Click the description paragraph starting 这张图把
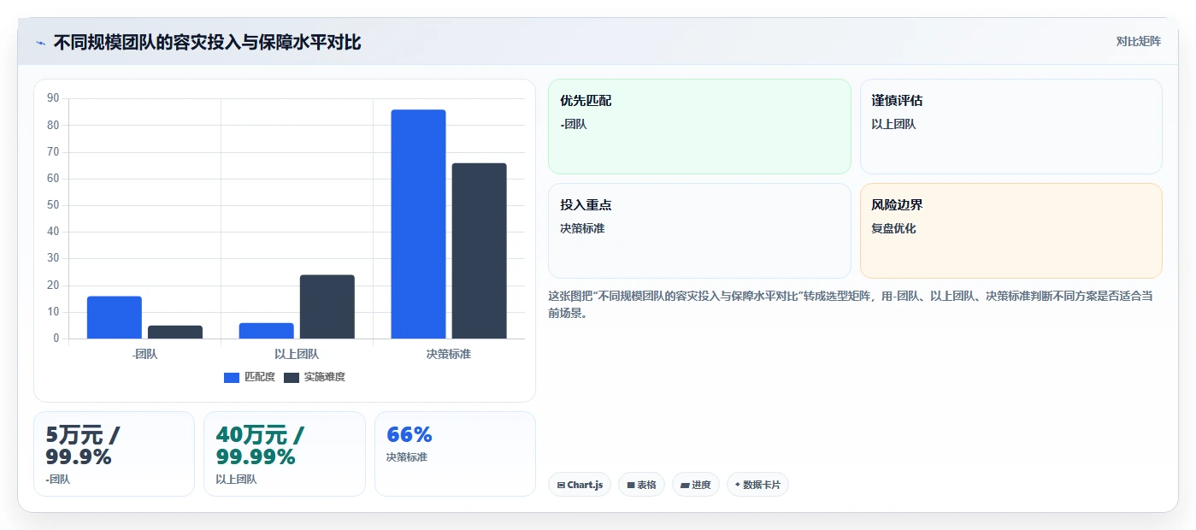This screenshot has height=530, width=1196. pyautogui.click(x=851, y=304)
